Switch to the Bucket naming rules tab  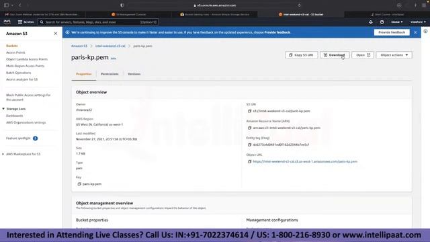click(x=215, y=14)
